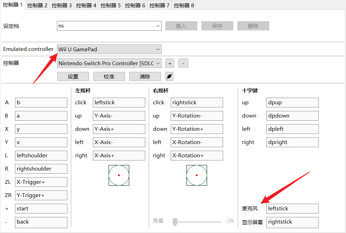Switch to the 控制器 2 tab
Image resolution: width=346 pixels, height=233 pixels.
tap(37, 5)
